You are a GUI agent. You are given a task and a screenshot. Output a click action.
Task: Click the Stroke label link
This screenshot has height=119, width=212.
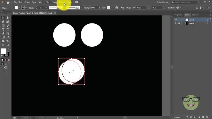pos(32,8)
